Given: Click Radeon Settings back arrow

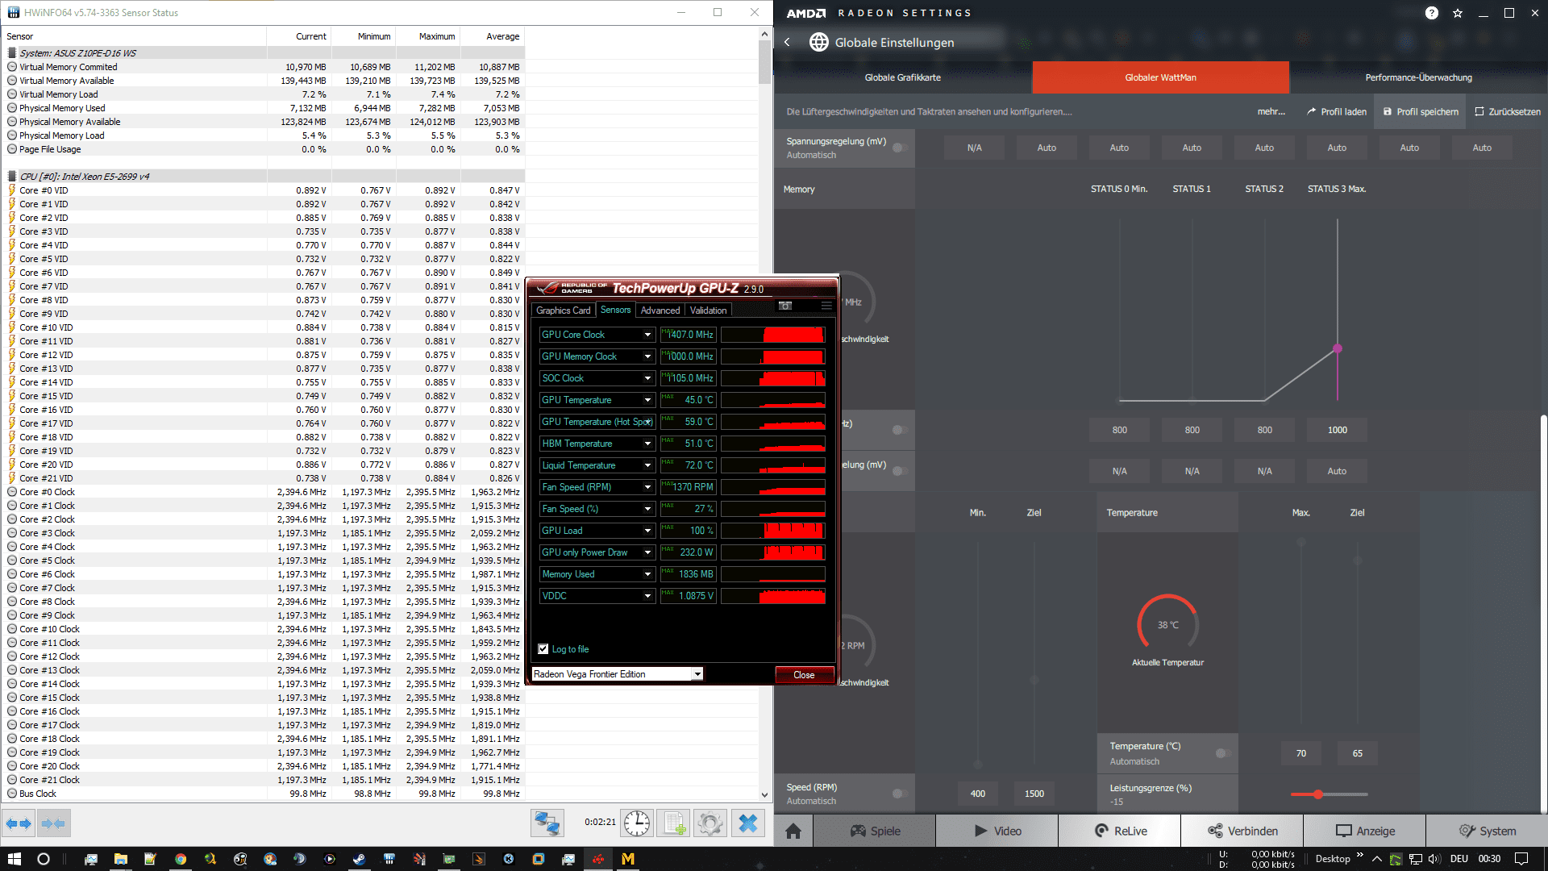Looking at the screenshot, I should (x=788, y=42).
